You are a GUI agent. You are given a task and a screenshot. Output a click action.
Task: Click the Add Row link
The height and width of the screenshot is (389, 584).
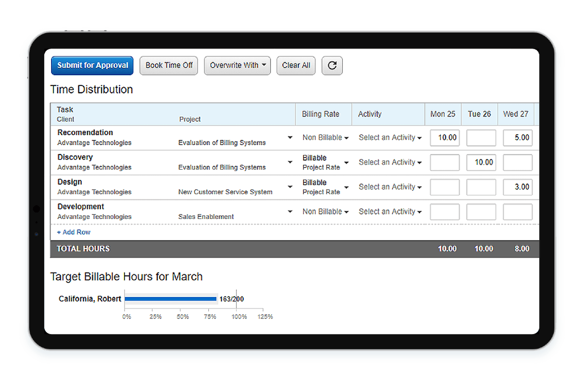pos(73,232)
